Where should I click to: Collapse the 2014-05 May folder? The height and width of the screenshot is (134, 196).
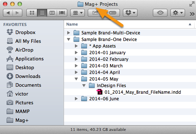coord(76,79)
